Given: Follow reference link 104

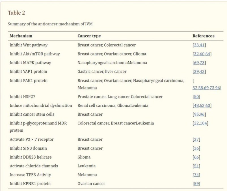Looking at the screenshot, I should pyautogui.click(x=204, y=123).
